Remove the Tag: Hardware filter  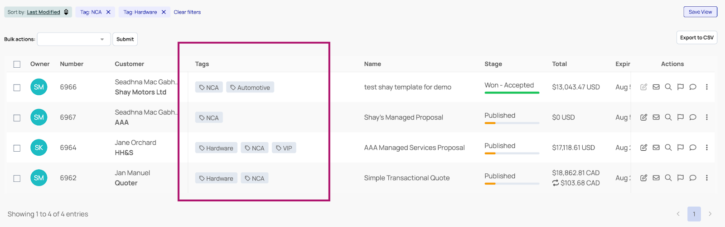[164, 12]
